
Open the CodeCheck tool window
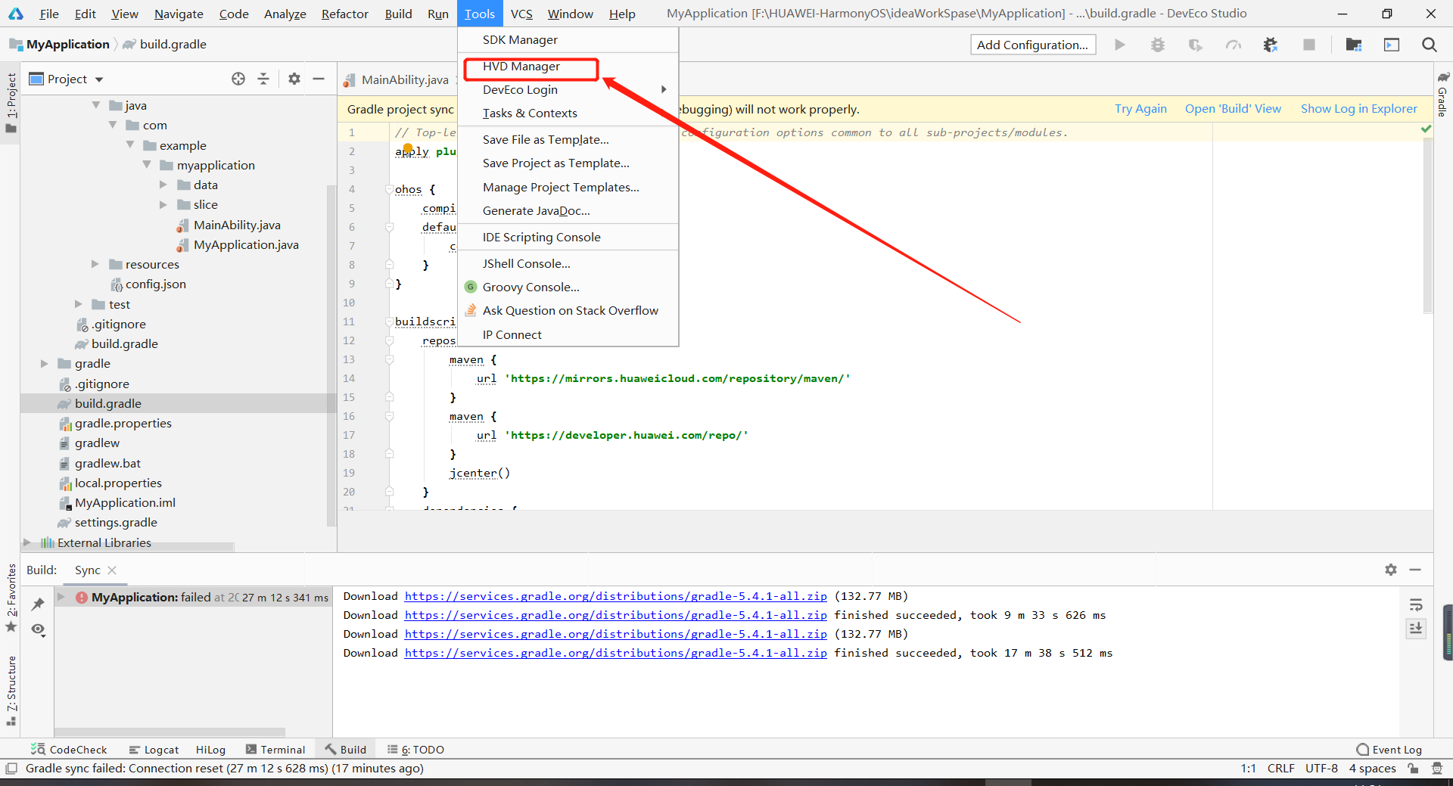(70, 750)
